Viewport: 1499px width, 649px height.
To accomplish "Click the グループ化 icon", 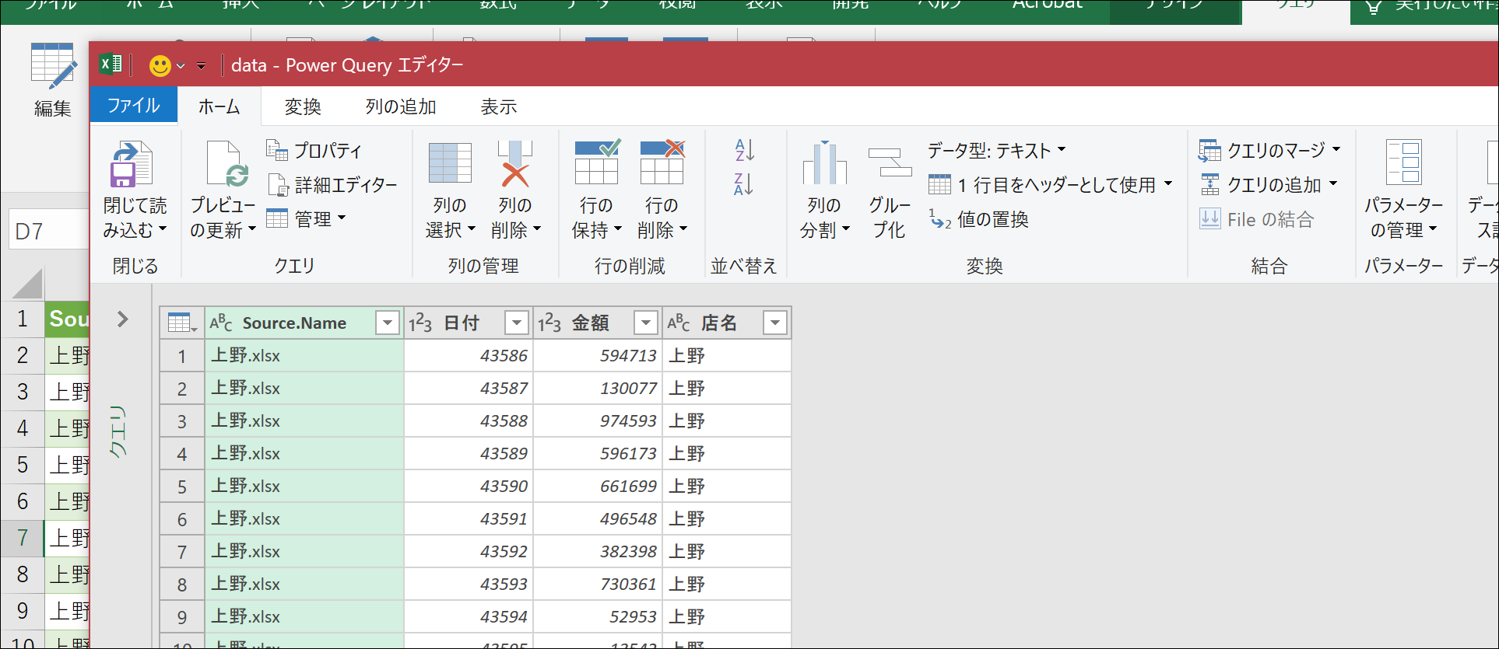I will pyautogui.click(x=890, y=162).
